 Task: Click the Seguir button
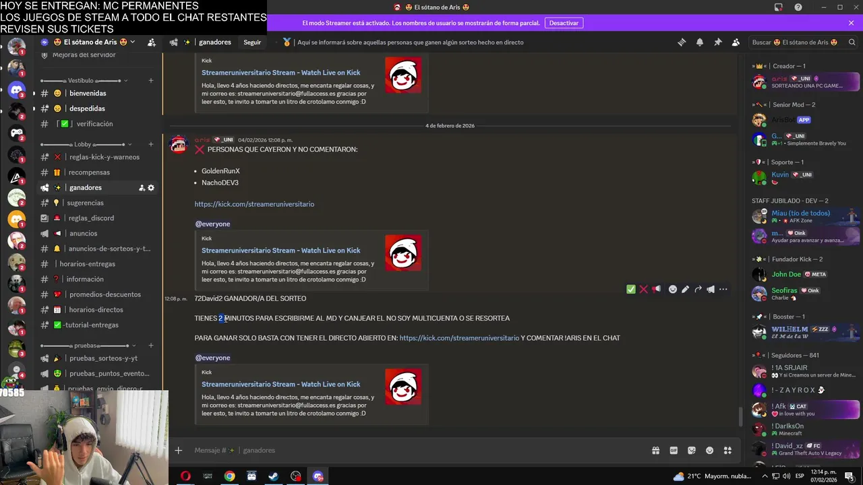point(252,42)
